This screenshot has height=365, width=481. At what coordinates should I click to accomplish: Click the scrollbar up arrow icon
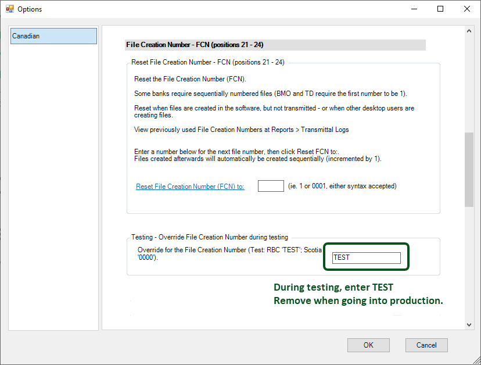[x=469, y=30]
